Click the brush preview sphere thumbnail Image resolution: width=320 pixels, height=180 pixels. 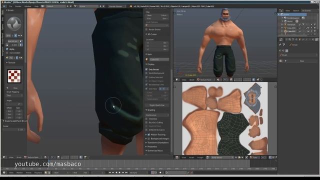14,23
